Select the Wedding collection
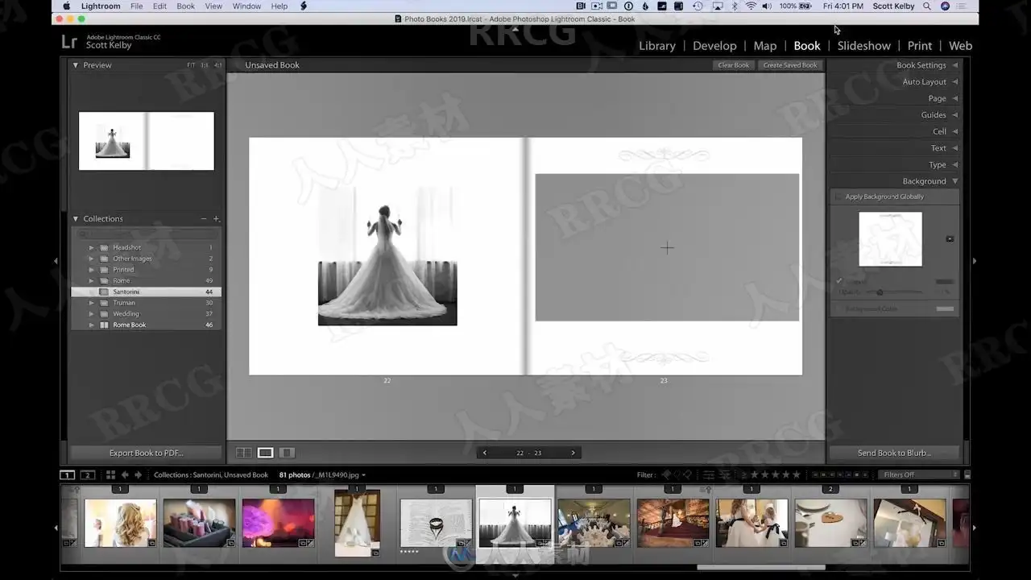 tap(126, 314)
